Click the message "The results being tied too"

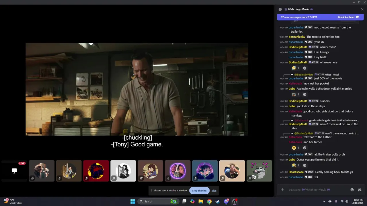[x=323, y=37]
